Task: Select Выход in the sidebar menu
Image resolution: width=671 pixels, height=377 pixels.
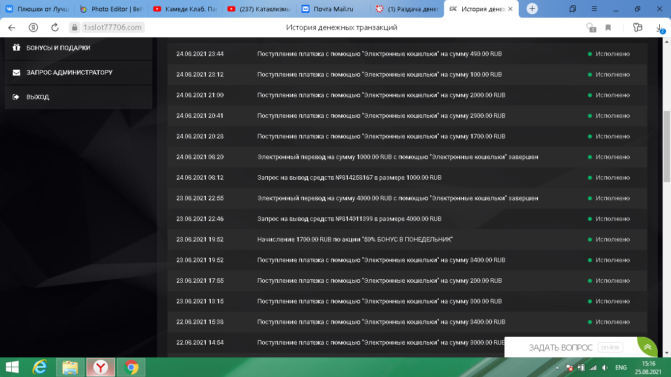Action: (79, 97)
